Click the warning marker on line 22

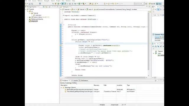pyautogui.click(x=61, y=45)
